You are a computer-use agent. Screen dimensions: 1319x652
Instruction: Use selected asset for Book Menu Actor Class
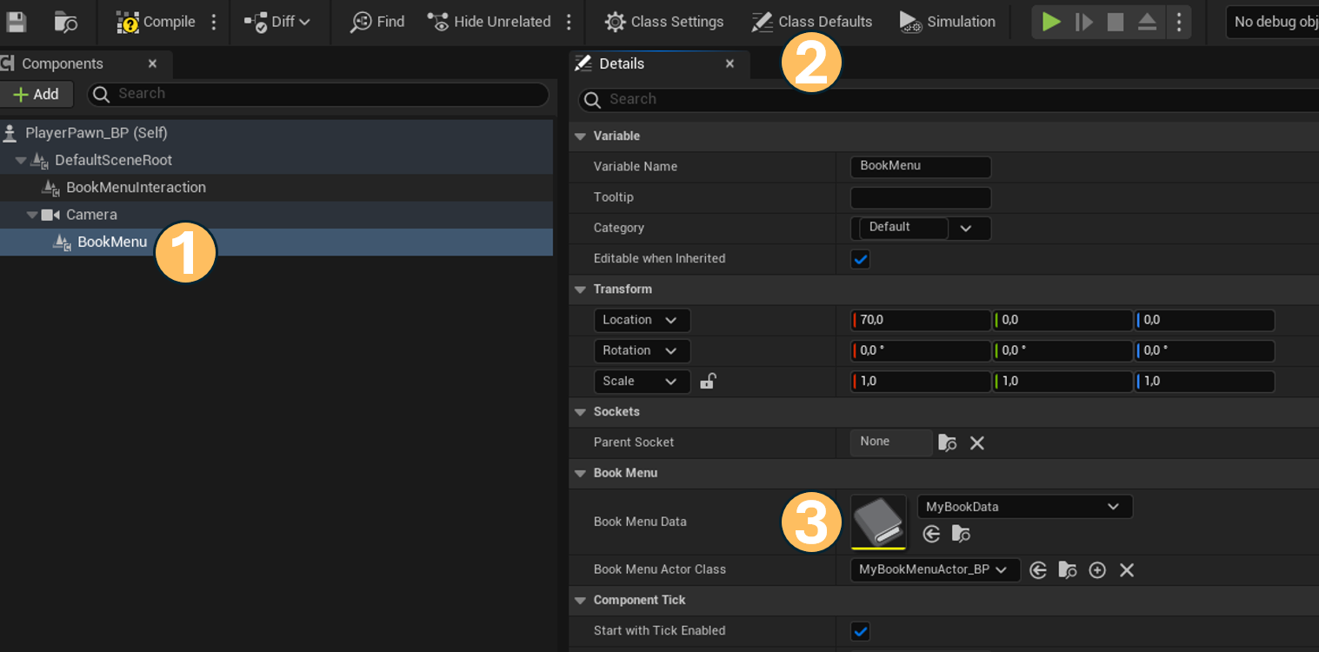click(x=1037, y=570)
